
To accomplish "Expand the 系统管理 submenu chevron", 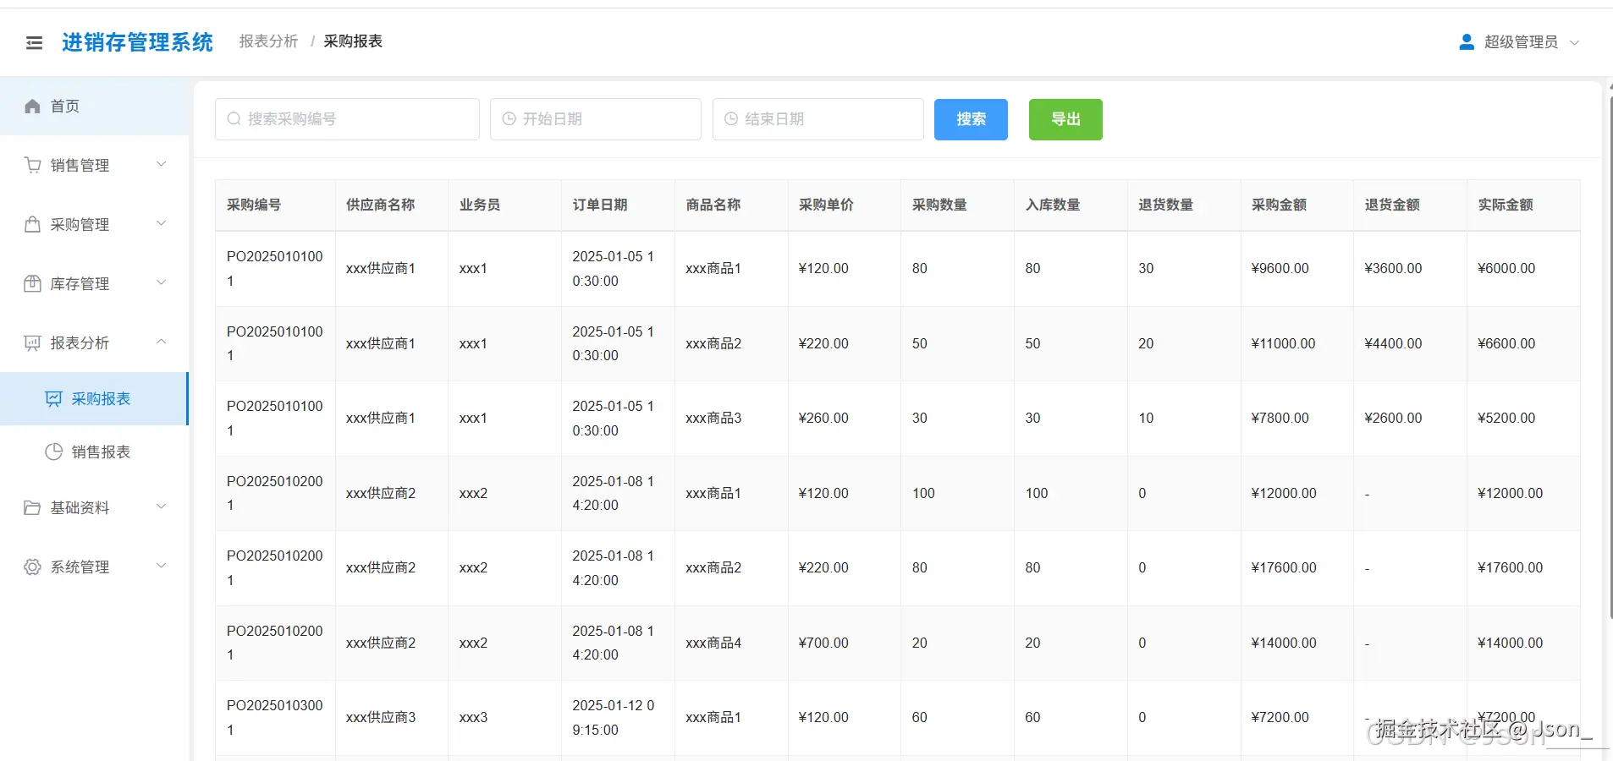I will (161, 566).
